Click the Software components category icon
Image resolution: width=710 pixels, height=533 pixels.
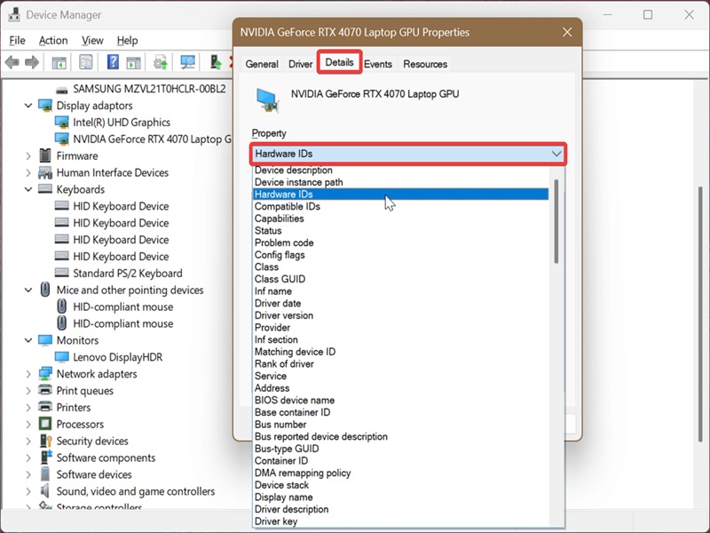tap(45, 457)
